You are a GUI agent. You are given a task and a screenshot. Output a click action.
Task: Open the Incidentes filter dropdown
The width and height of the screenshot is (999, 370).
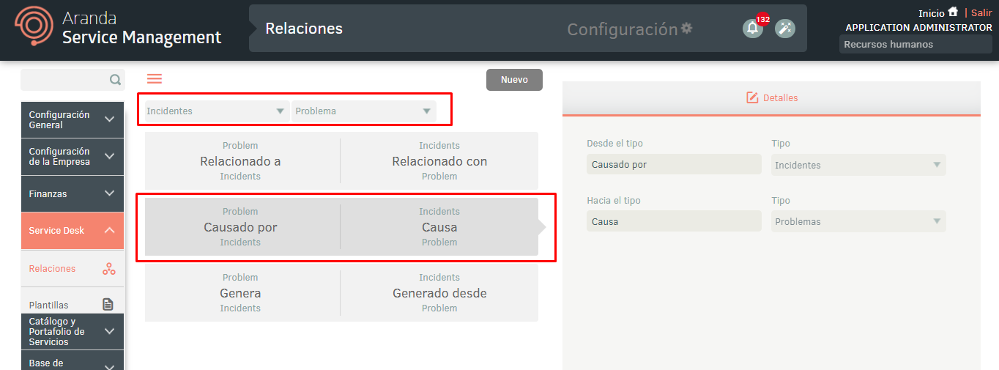pyautogui.click(x=215, y=111)
